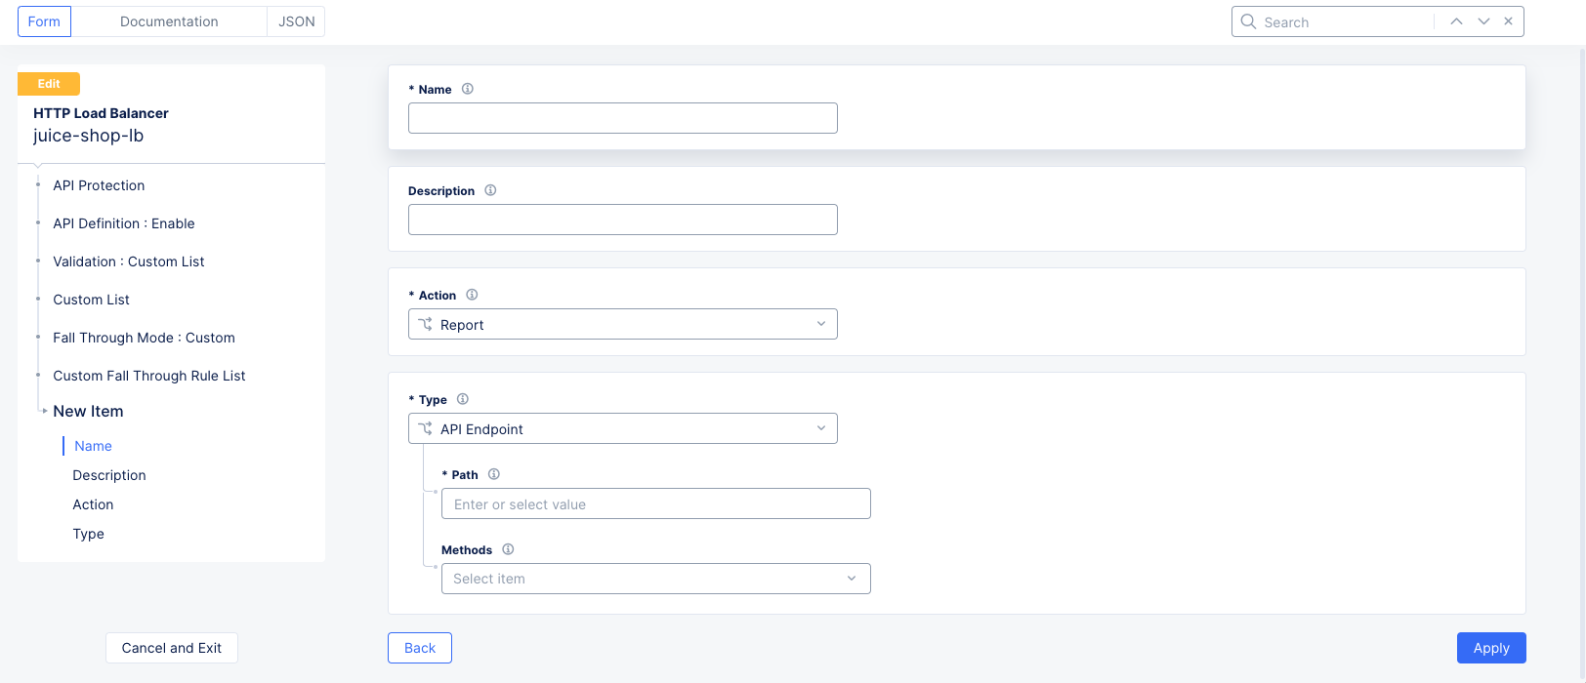Click the info icon beside Name label
The image size is (1586, 683).
(468, 89)
